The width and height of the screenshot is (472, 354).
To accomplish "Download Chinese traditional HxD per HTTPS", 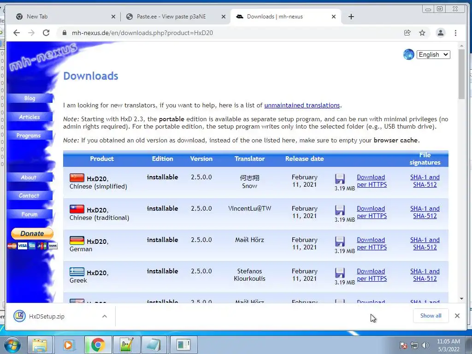I will pyautogui.click(x=372, y=212).
